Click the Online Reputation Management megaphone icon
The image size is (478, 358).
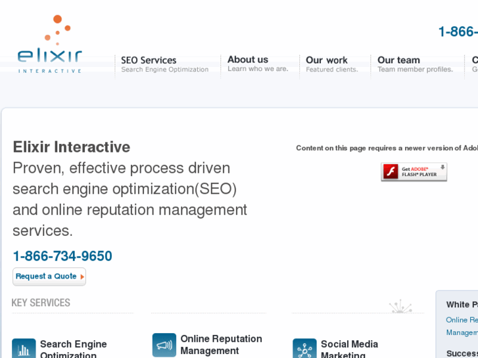click(x=164, y=345)
